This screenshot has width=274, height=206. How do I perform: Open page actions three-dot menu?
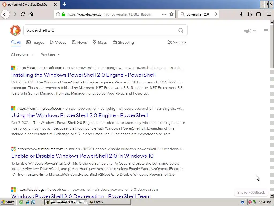[164, 14]
